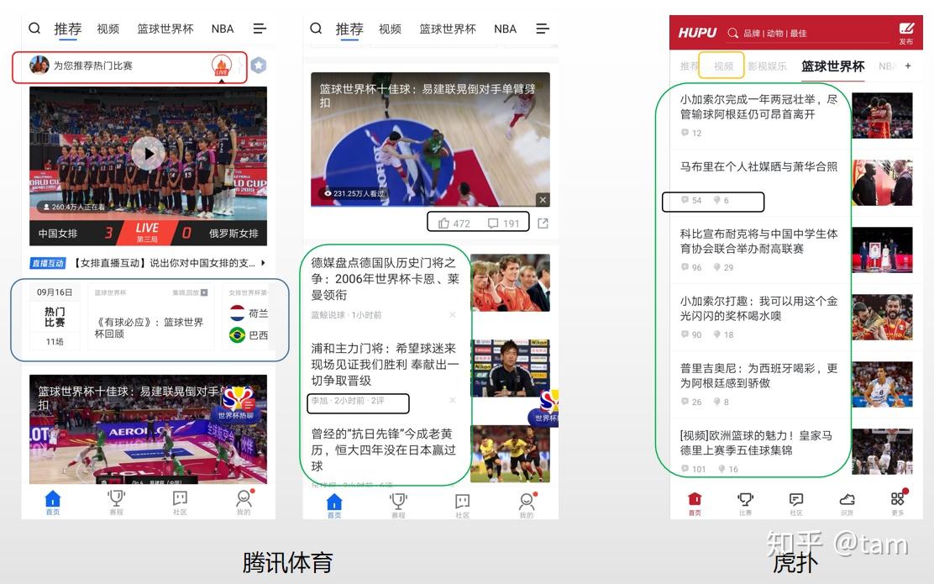Viewport: 934px width, 584px height.
Task: Tap 首页 home icon on left Tencent screen
Action: [53, 502]
